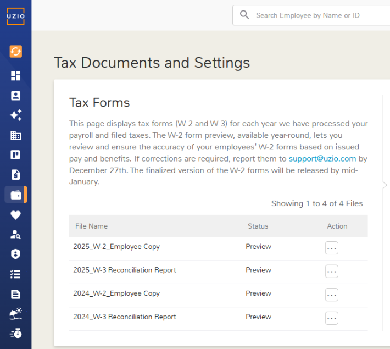390x349 pixels.
Task: Click Preview status of 2024_W-2_Employee Copy
Action: click(258, 293)
